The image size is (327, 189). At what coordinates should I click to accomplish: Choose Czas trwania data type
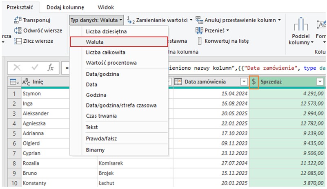pyautogui.click(x=119, y=116)
